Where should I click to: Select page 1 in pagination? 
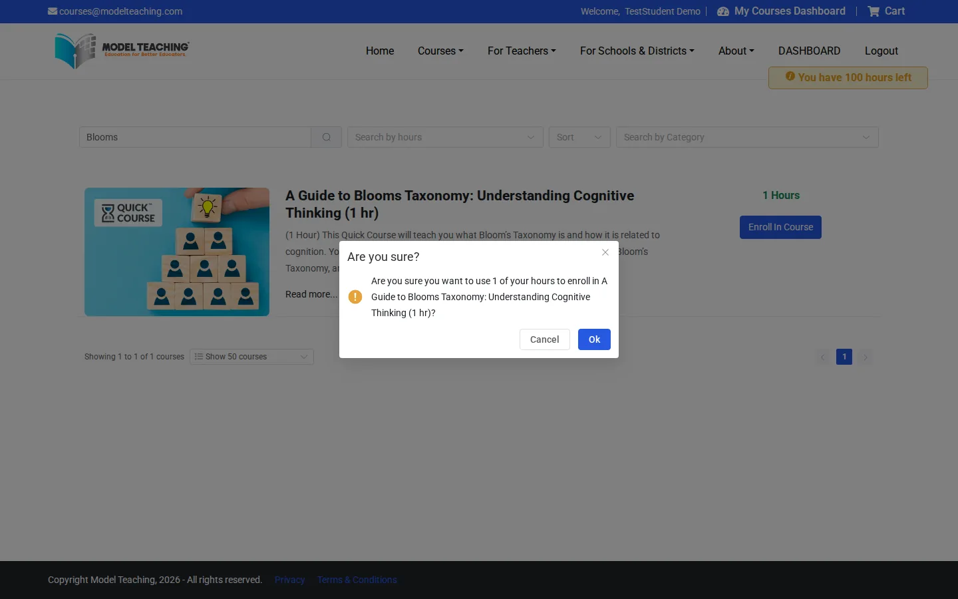[844, 357]
